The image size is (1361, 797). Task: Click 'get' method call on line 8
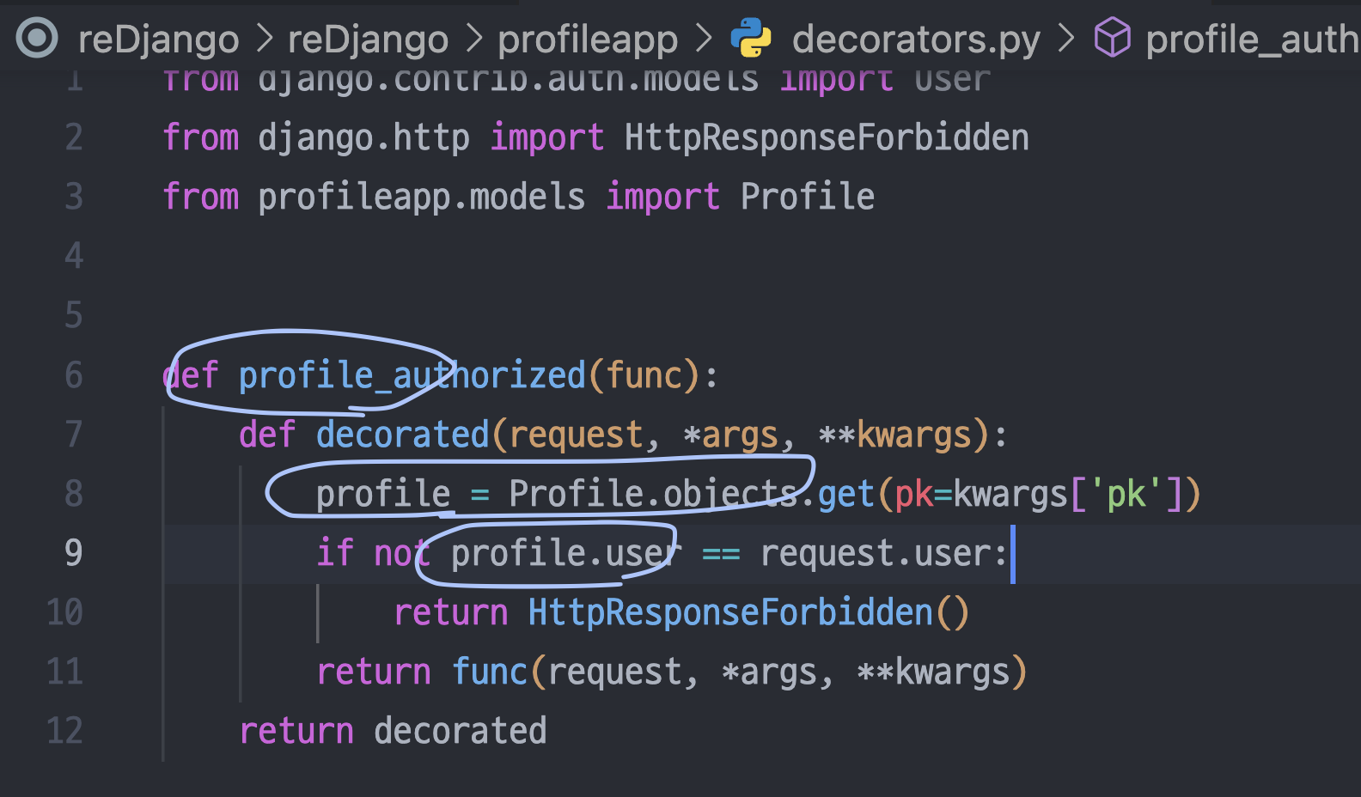846,496
